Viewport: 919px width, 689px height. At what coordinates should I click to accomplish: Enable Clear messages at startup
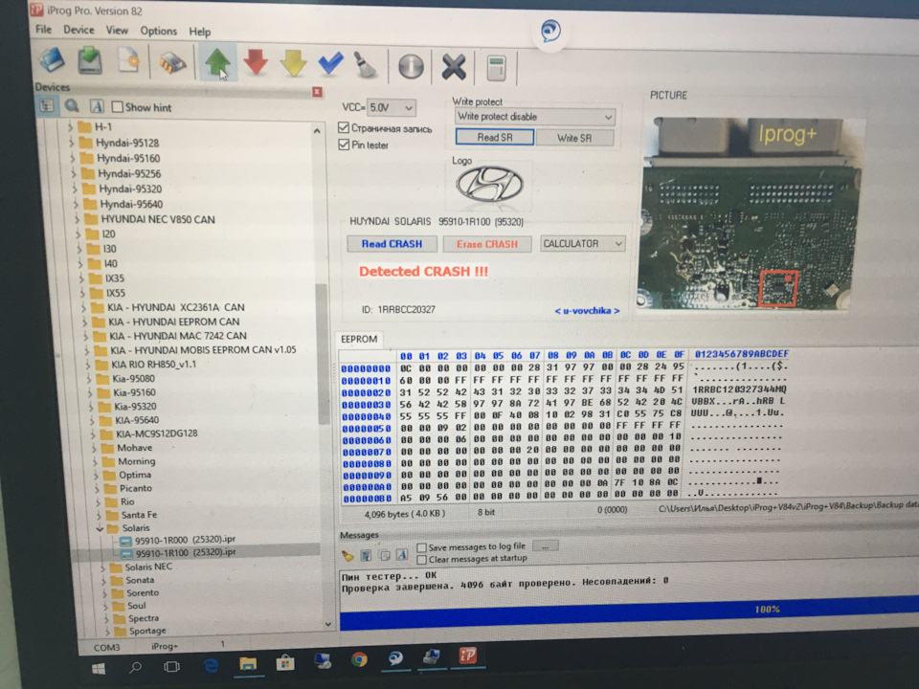click(x=421, y=560)
